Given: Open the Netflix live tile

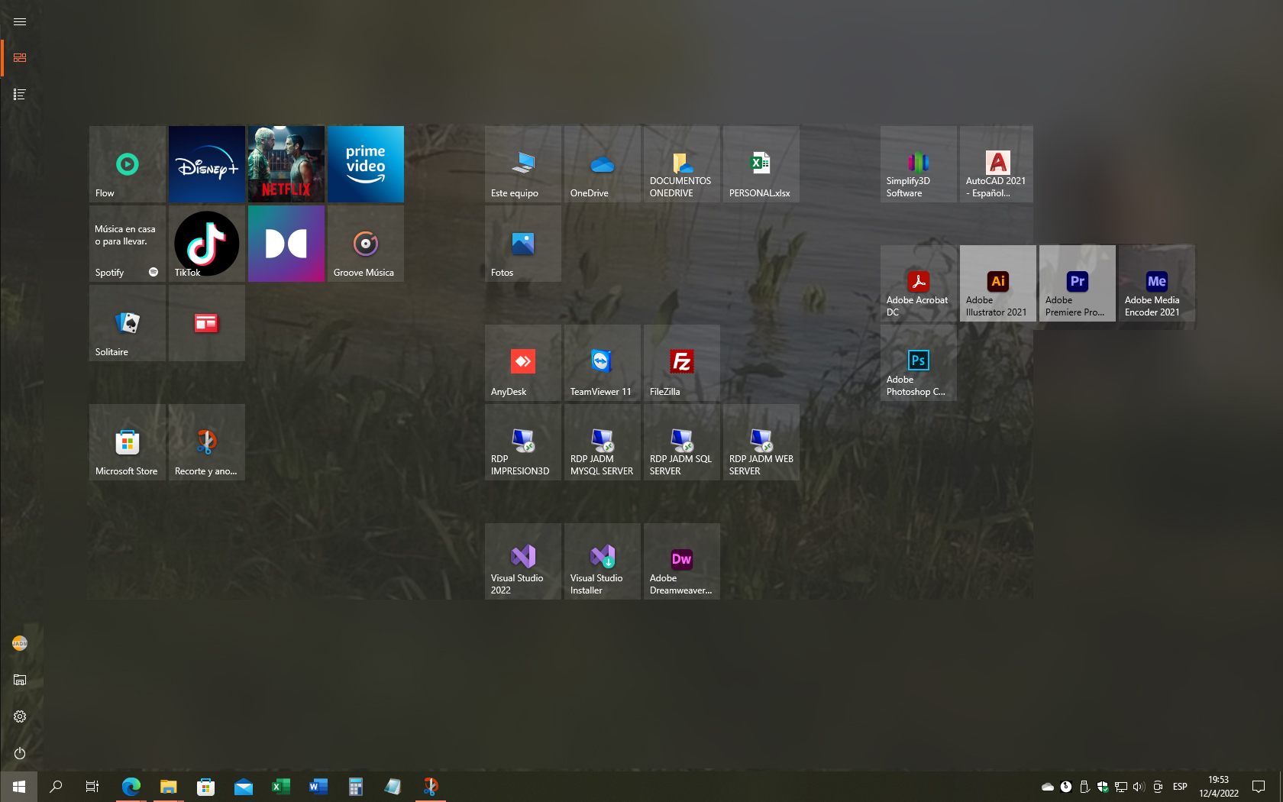Looking at the screenshot, I should (x=286, y=164).
